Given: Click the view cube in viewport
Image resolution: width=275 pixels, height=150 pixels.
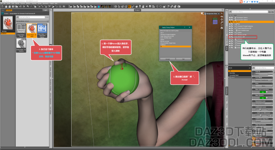Looking at the screenshot, I should 215,21.
